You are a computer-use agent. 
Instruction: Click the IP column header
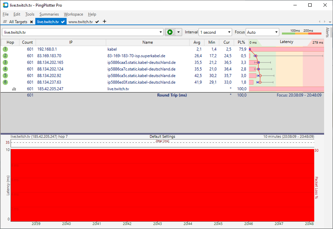click(x=71, y=42)
